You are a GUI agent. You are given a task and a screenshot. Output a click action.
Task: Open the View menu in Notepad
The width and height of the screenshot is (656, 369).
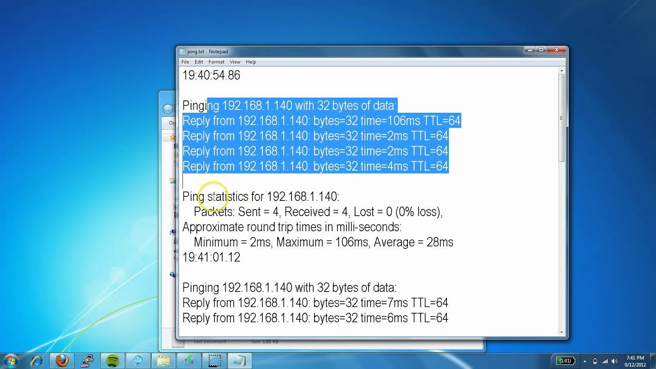pyautogui.click(x=235, y=62)
